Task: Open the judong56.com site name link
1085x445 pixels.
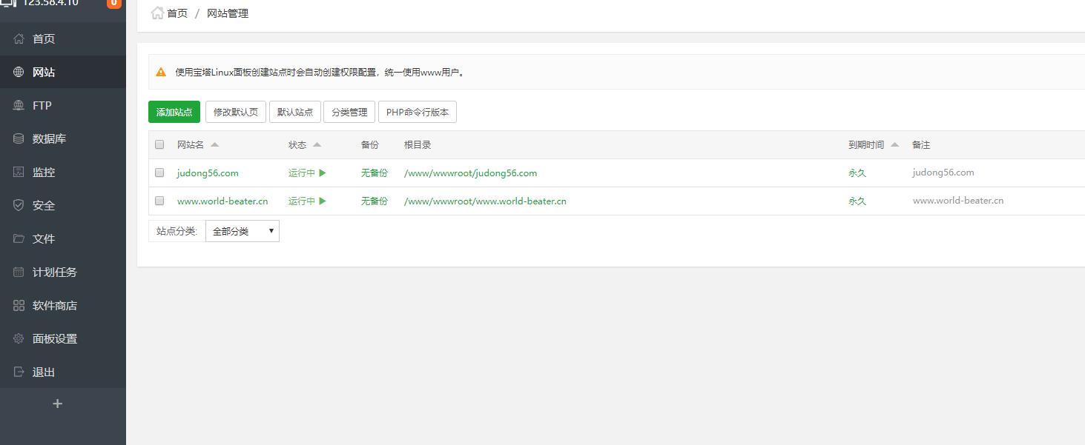Action: 208,173
